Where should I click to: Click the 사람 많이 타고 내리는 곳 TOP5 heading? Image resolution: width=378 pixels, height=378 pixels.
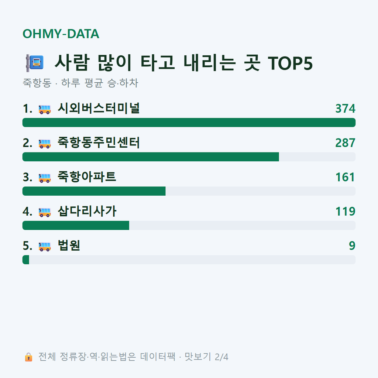pyautogui.click(x=183, y=63)
